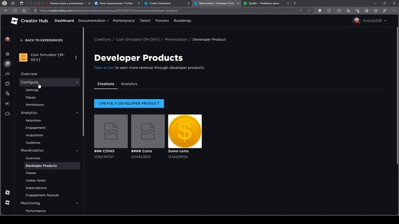This screenshot has height=224, width=399.
Task: Open Audience under Analytics
Action: (x=33, y=142)
